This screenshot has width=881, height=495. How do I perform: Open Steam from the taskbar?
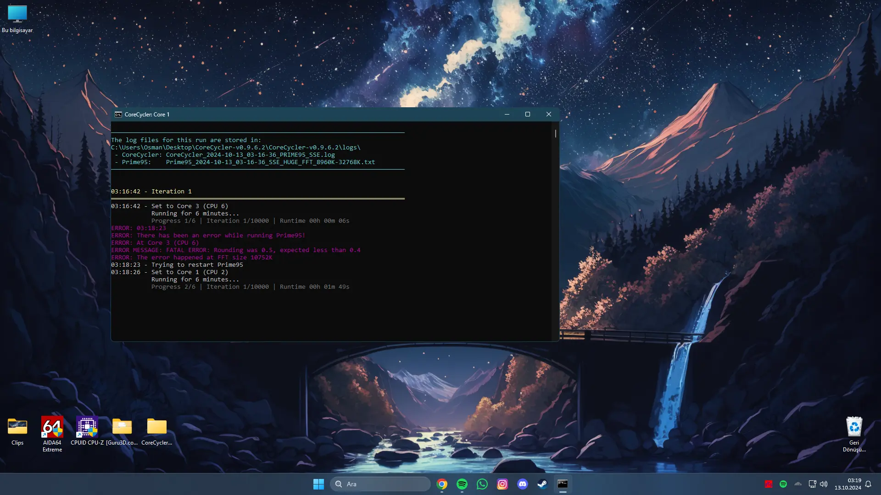click(x=543, y=484)
